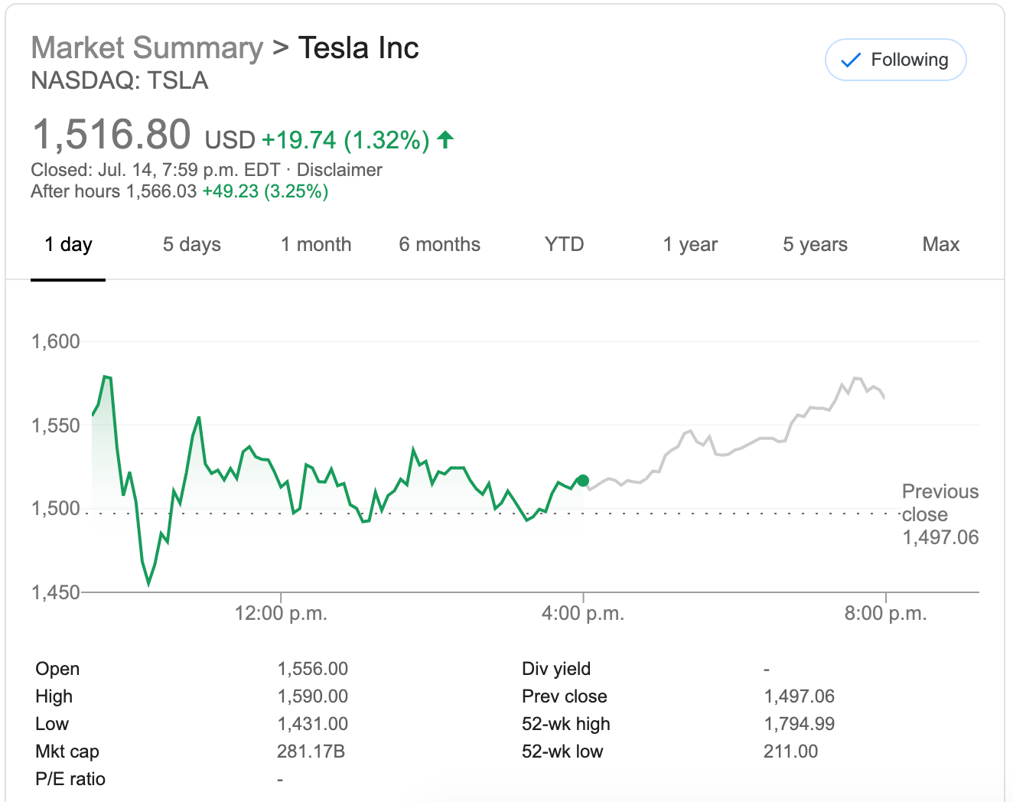1013x802 pixels.
Task: Switch to the 5 days tab
Action: (x=191, y=245)
